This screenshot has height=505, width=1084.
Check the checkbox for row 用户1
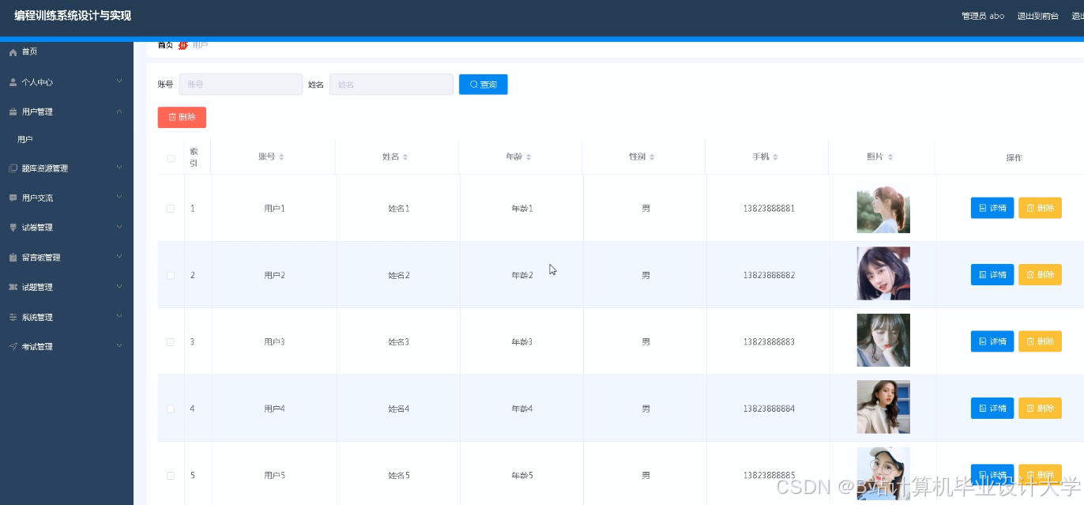click(171, 209)
